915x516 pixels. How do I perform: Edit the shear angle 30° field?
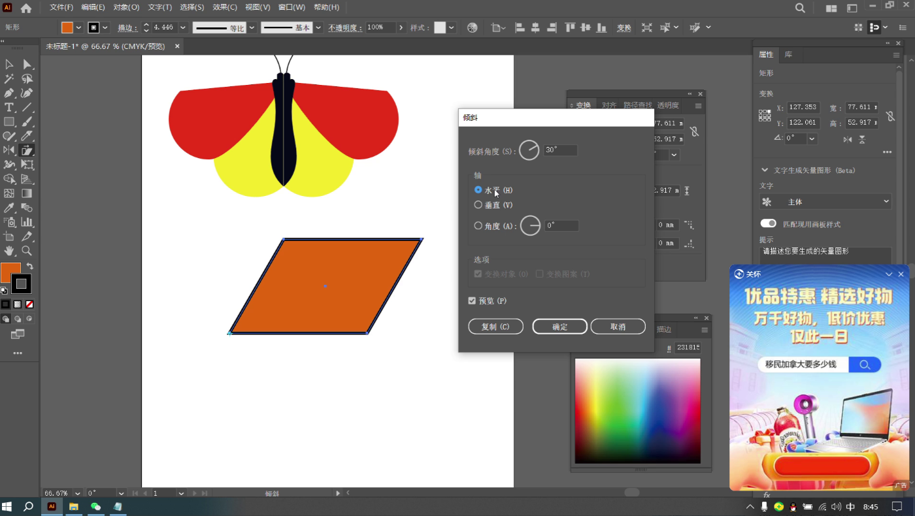(560, 150)
